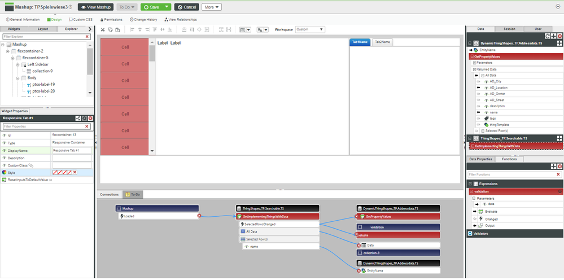This screenshot has width=564, height=280.
Task: Clear the Filter Explorer field with red X
Action: (87, 37)
